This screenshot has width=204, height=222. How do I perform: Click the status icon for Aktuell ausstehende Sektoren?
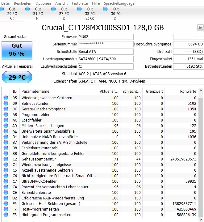pos(6,170)
